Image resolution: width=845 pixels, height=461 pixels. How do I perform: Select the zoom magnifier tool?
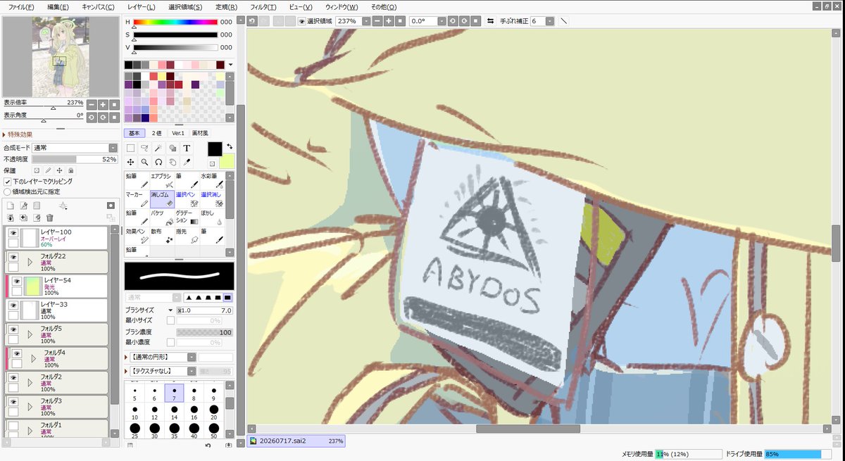pos(145,161)
